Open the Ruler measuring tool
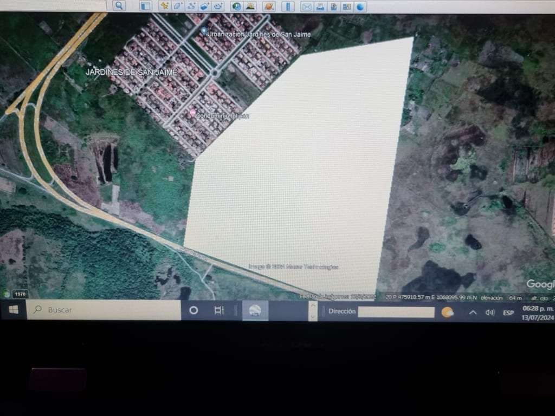Image resolution: width=555 pixels, height=416 pixels. tap(288, 6)
